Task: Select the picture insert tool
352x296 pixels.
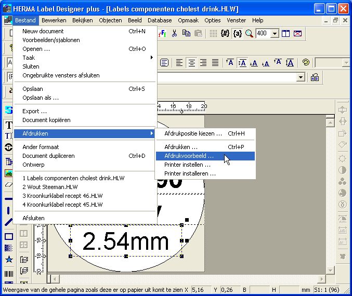Action: pyautogui.click(x=9, y=173)
